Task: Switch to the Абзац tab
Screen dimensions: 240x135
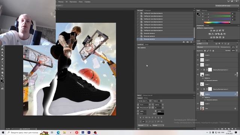Action: [x=146, y=98]
